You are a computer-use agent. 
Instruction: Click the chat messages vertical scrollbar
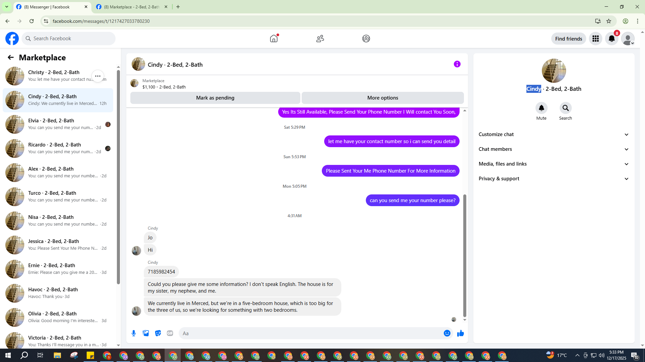[x=465, y=255]
